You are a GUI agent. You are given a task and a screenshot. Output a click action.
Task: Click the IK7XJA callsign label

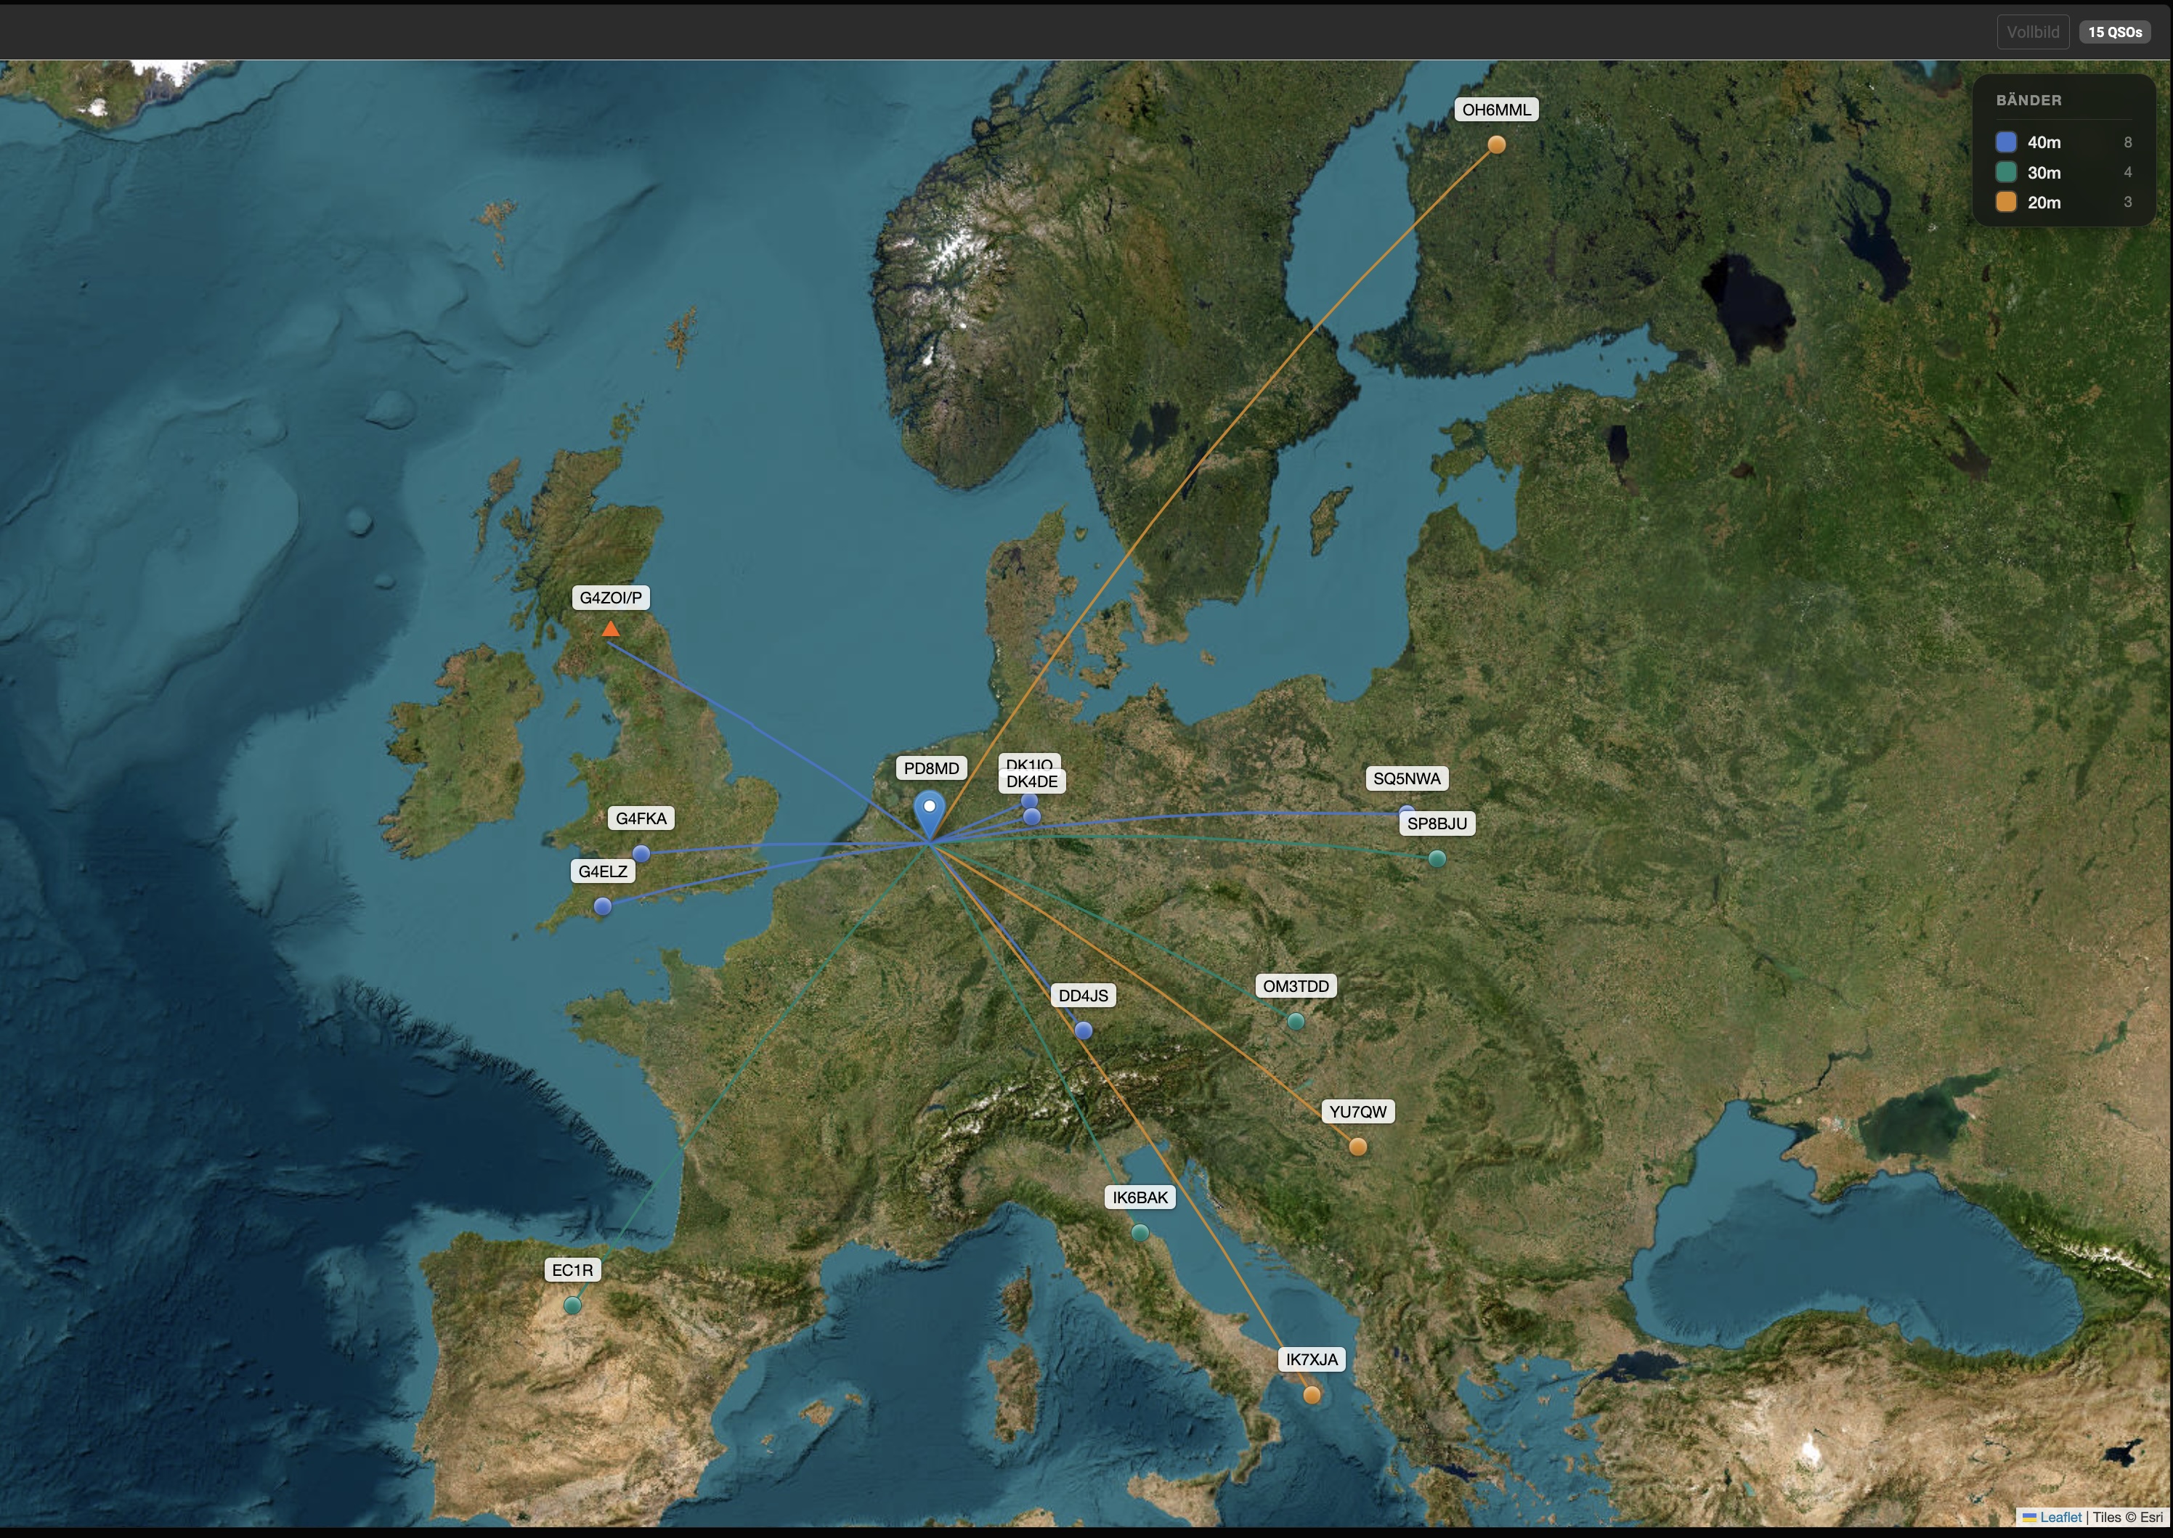[x=1312, y=1360]
